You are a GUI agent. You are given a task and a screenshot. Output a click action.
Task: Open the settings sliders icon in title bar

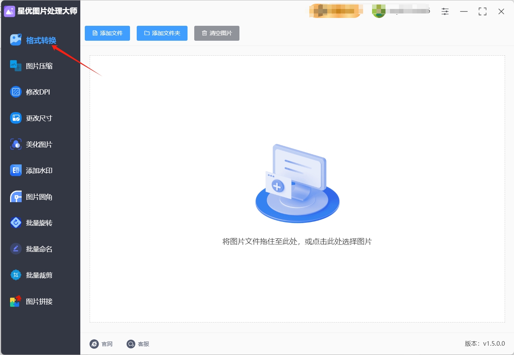(x=445, y=12)
